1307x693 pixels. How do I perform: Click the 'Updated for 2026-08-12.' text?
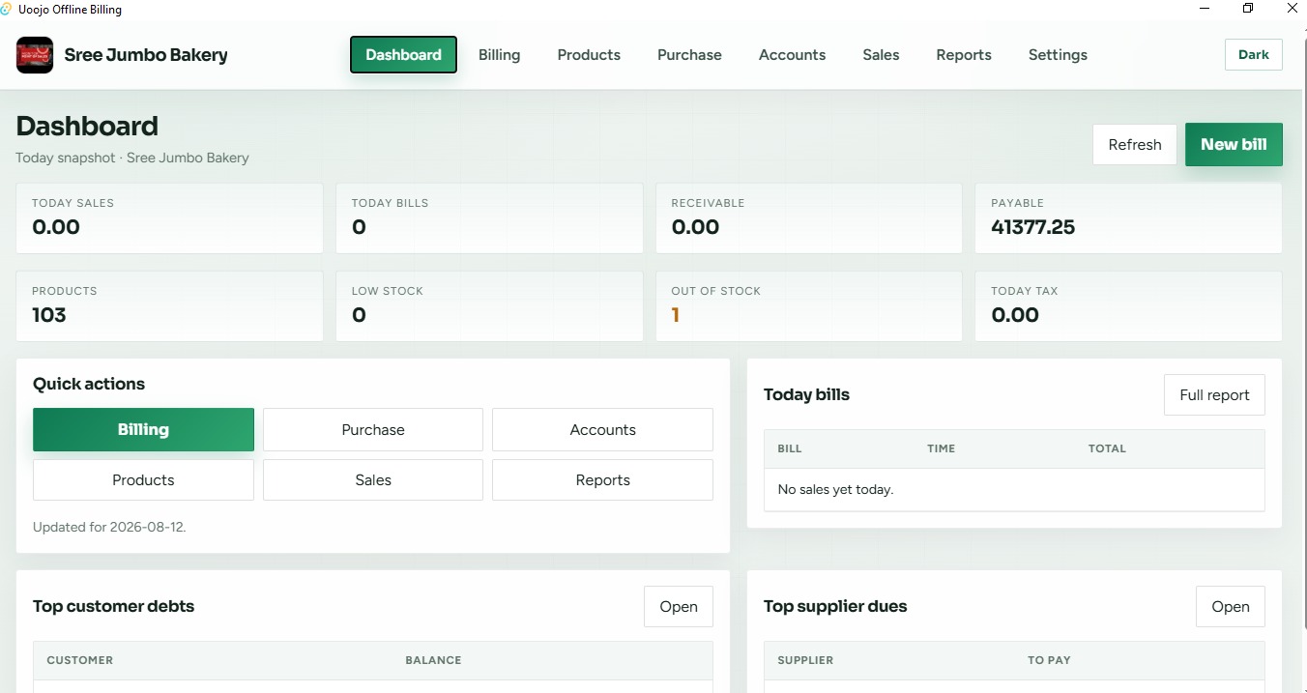pyautogui.click(x=109, y=528)
